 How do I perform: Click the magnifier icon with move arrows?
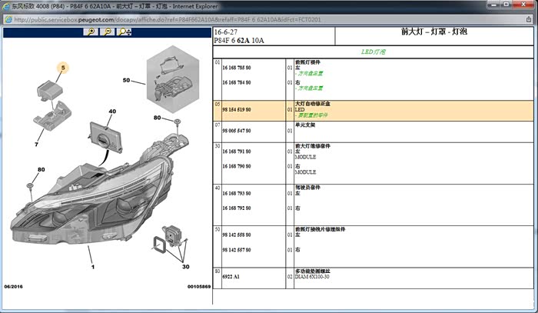(x=125, y=32)
